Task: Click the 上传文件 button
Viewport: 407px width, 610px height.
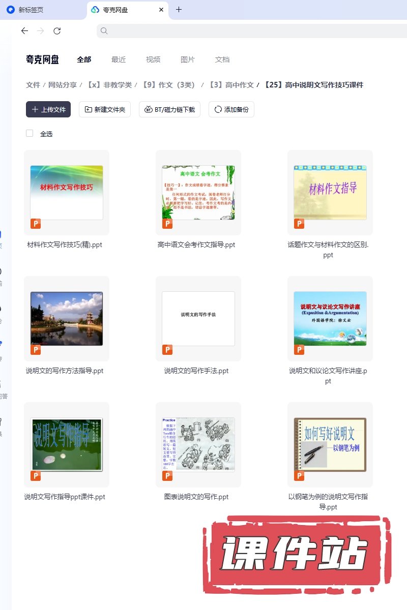Action: 48,109
